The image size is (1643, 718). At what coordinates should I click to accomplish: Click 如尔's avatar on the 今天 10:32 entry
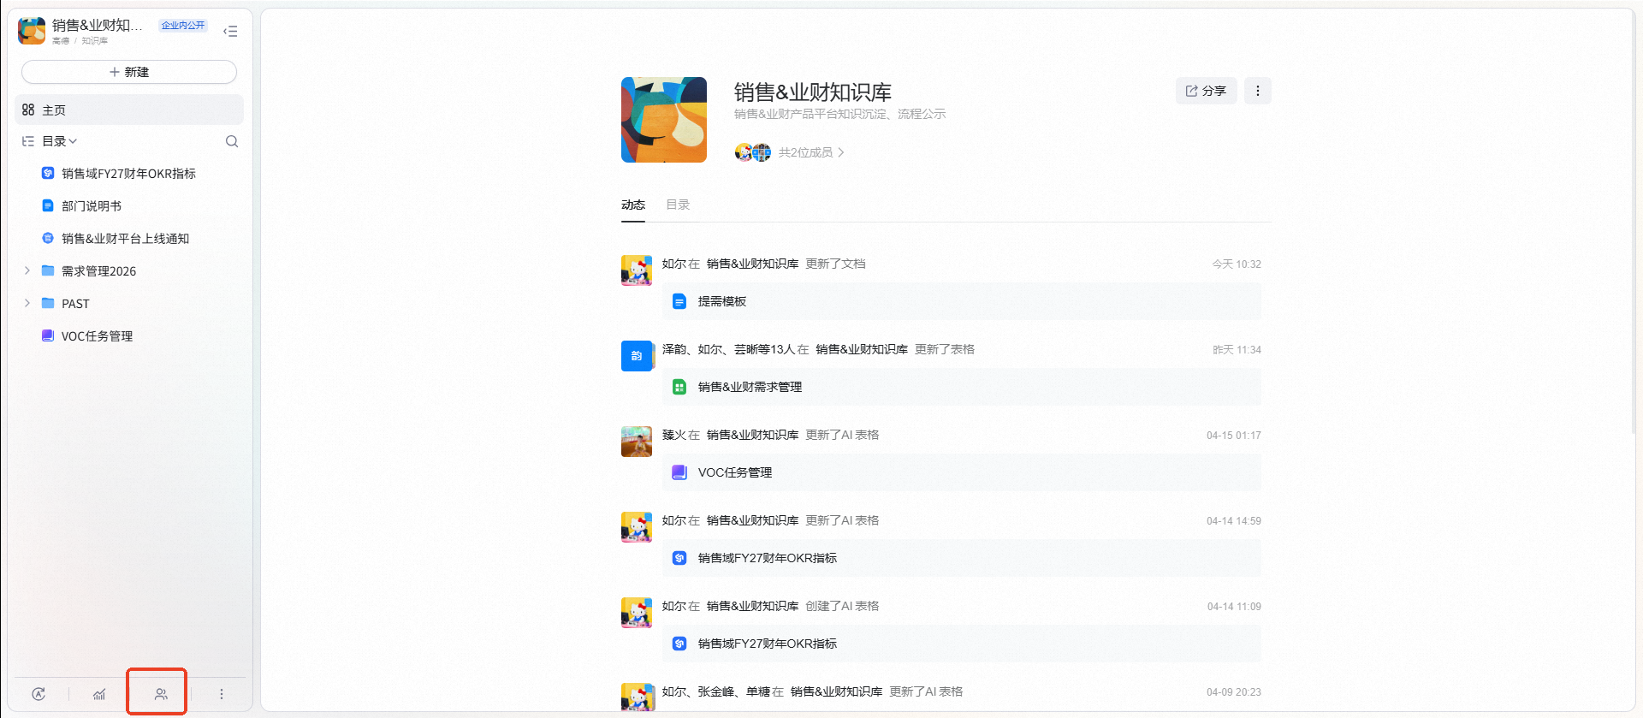tap(637, 270)
